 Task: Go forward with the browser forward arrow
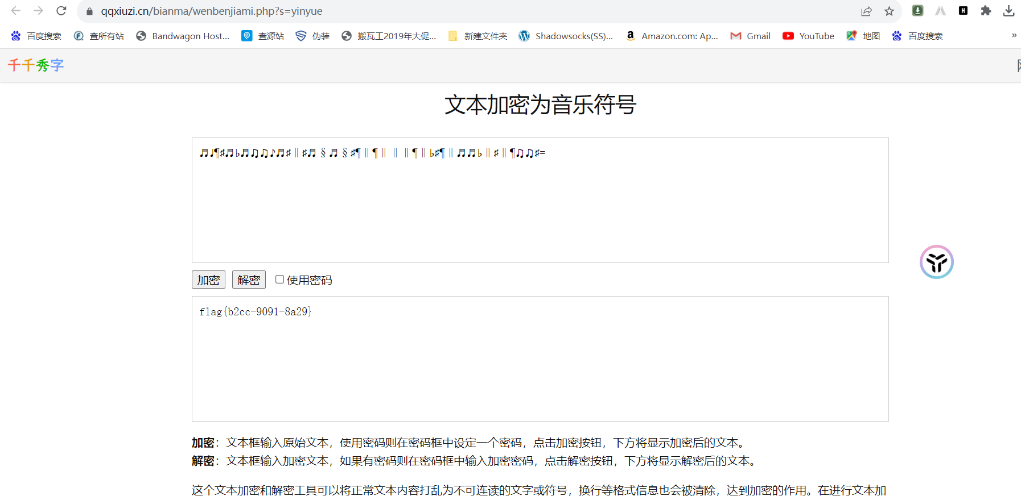[38, 11]
